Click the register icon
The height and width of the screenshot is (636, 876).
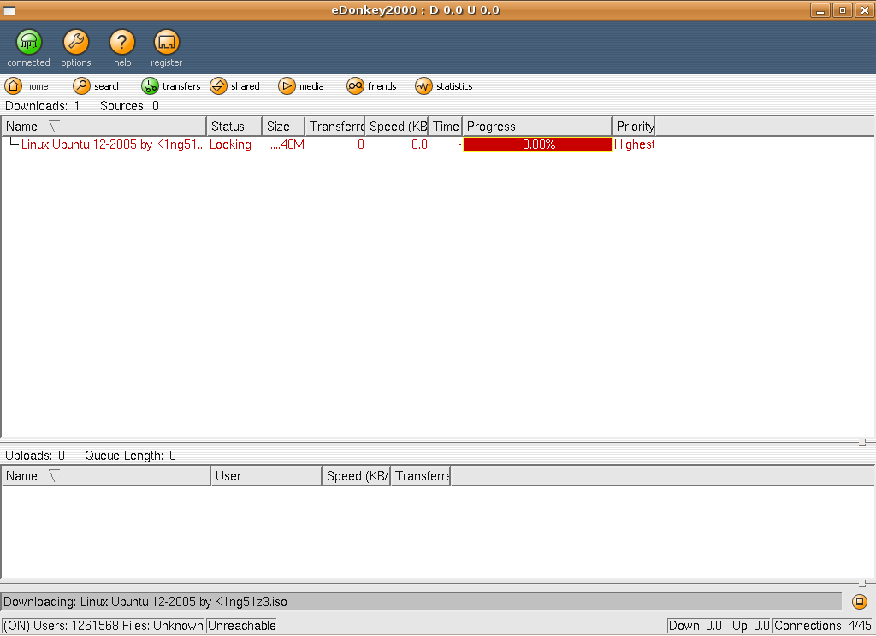point(167,42)
